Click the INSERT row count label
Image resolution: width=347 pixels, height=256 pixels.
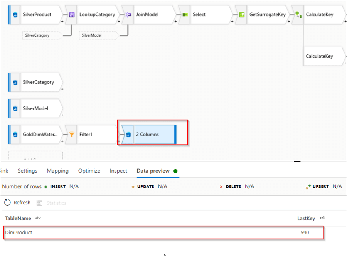coord(58,187)
